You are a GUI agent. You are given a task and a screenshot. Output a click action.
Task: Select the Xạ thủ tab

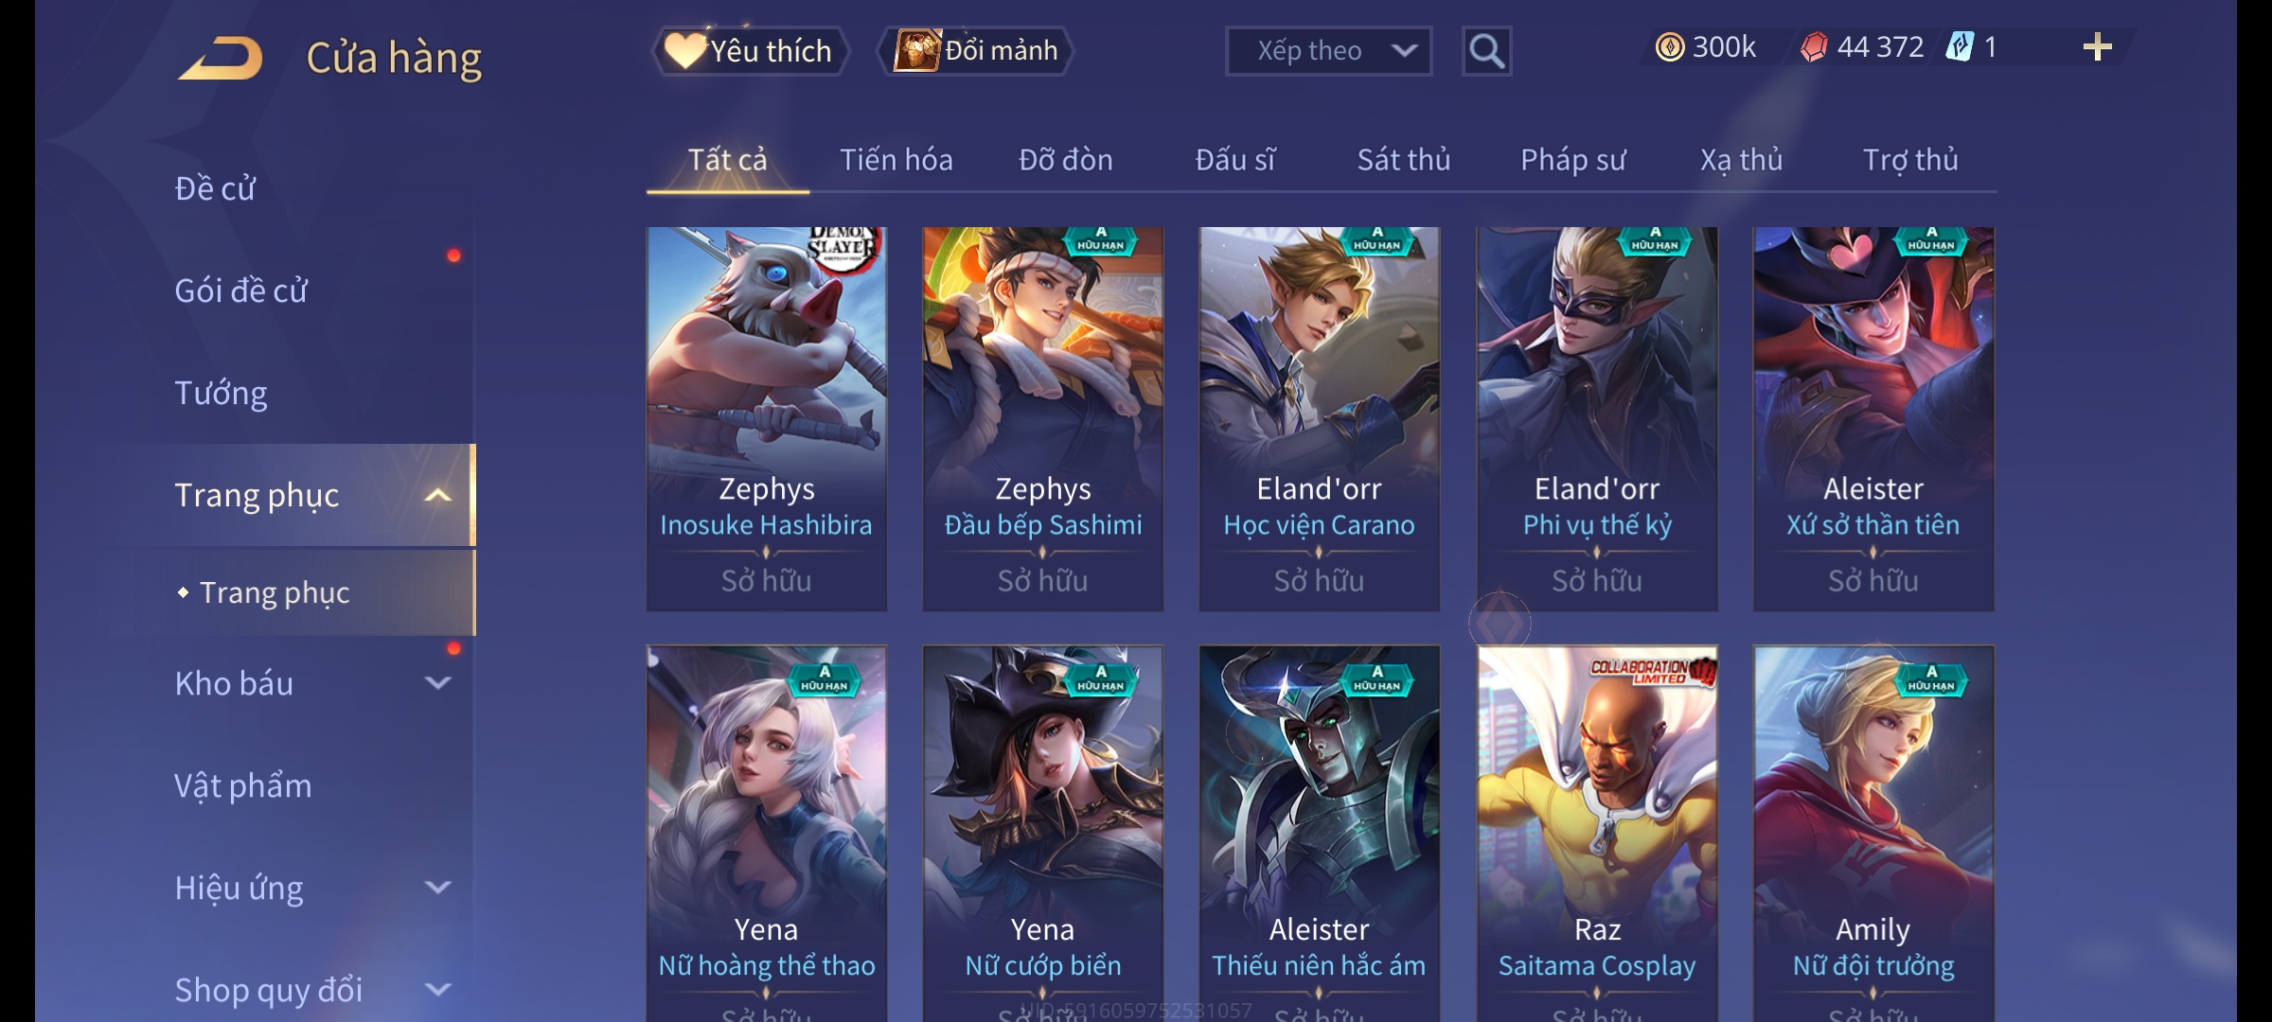(1741, 160)
